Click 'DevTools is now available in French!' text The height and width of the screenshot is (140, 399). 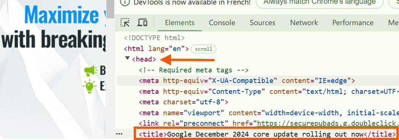(x=192, y=2)
